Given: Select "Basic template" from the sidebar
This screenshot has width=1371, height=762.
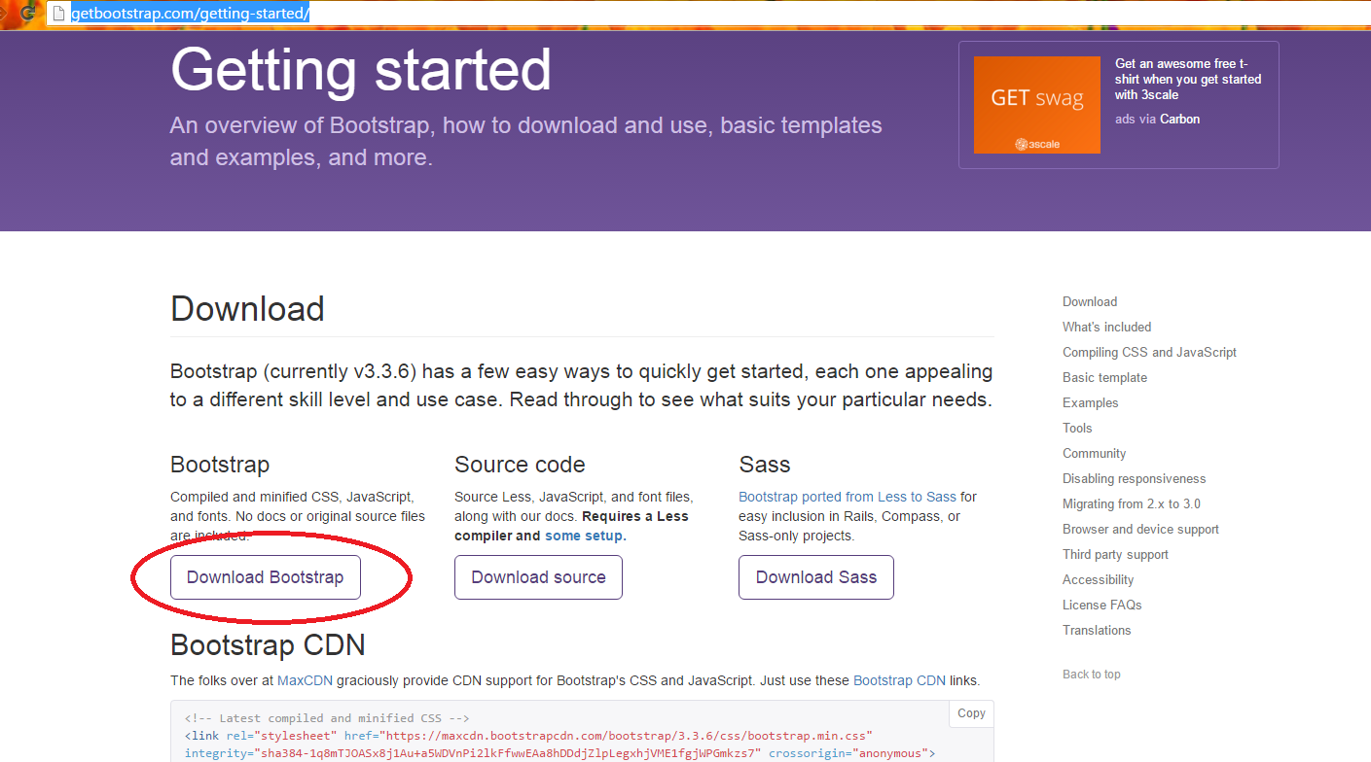Looking at the screenshot, I should tap(1104, 377).
